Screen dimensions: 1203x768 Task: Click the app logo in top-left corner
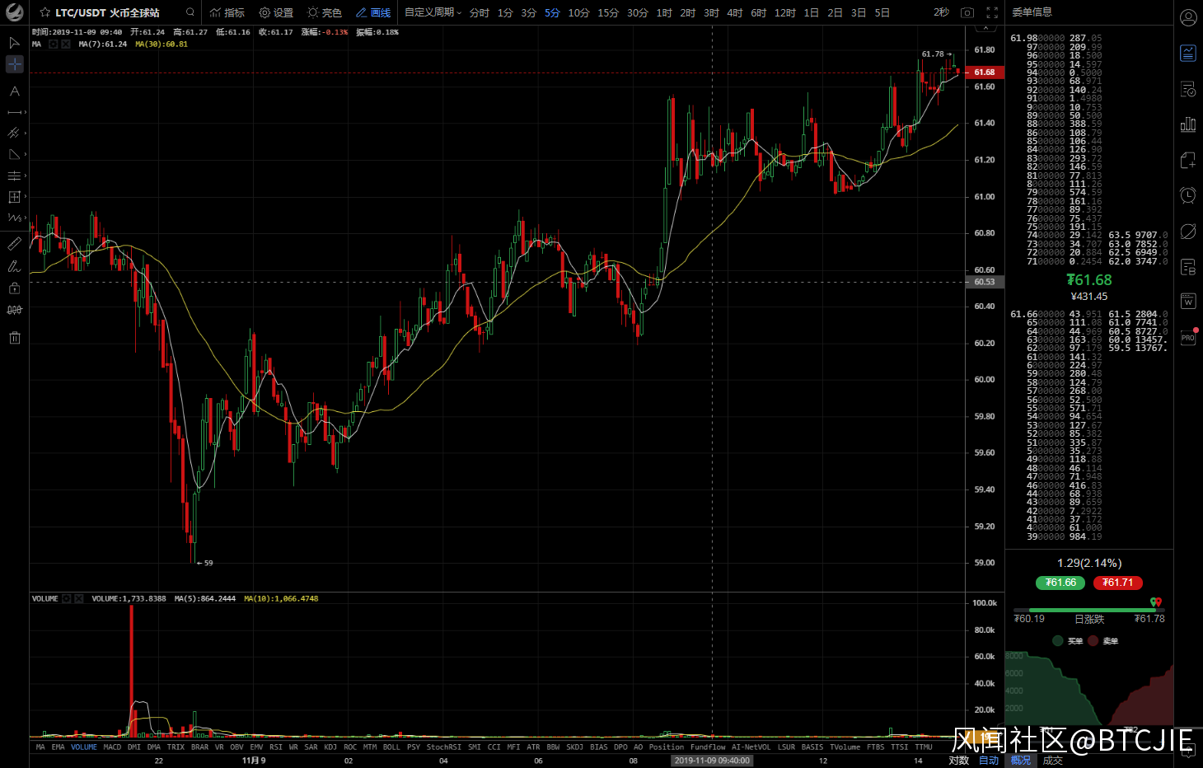(14, 12)
